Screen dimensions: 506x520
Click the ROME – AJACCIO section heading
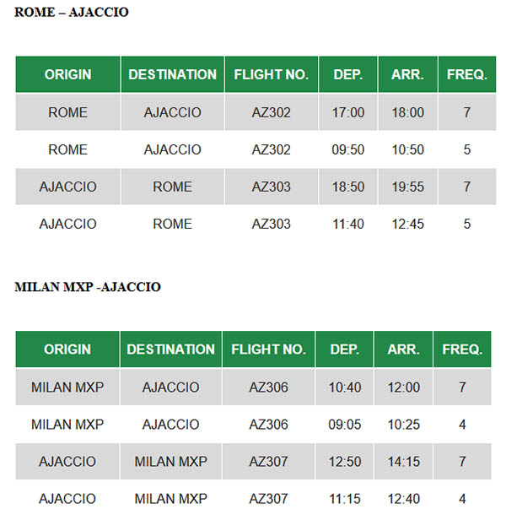pos(72,13)
